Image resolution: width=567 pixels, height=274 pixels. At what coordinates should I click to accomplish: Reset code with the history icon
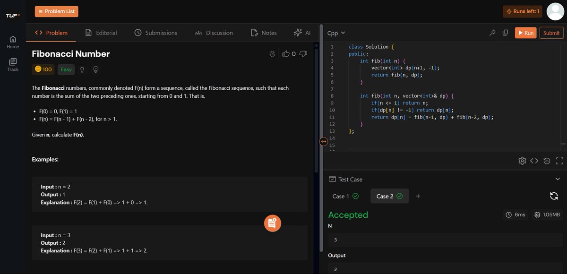[x=547, y=161]
